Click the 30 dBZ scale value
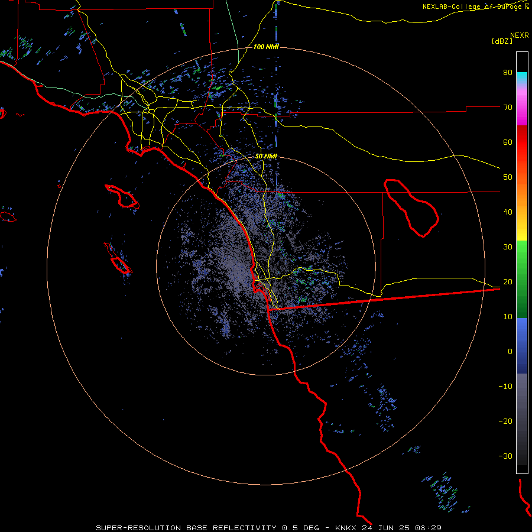This screenshot has width=532, height=532. 508,247
